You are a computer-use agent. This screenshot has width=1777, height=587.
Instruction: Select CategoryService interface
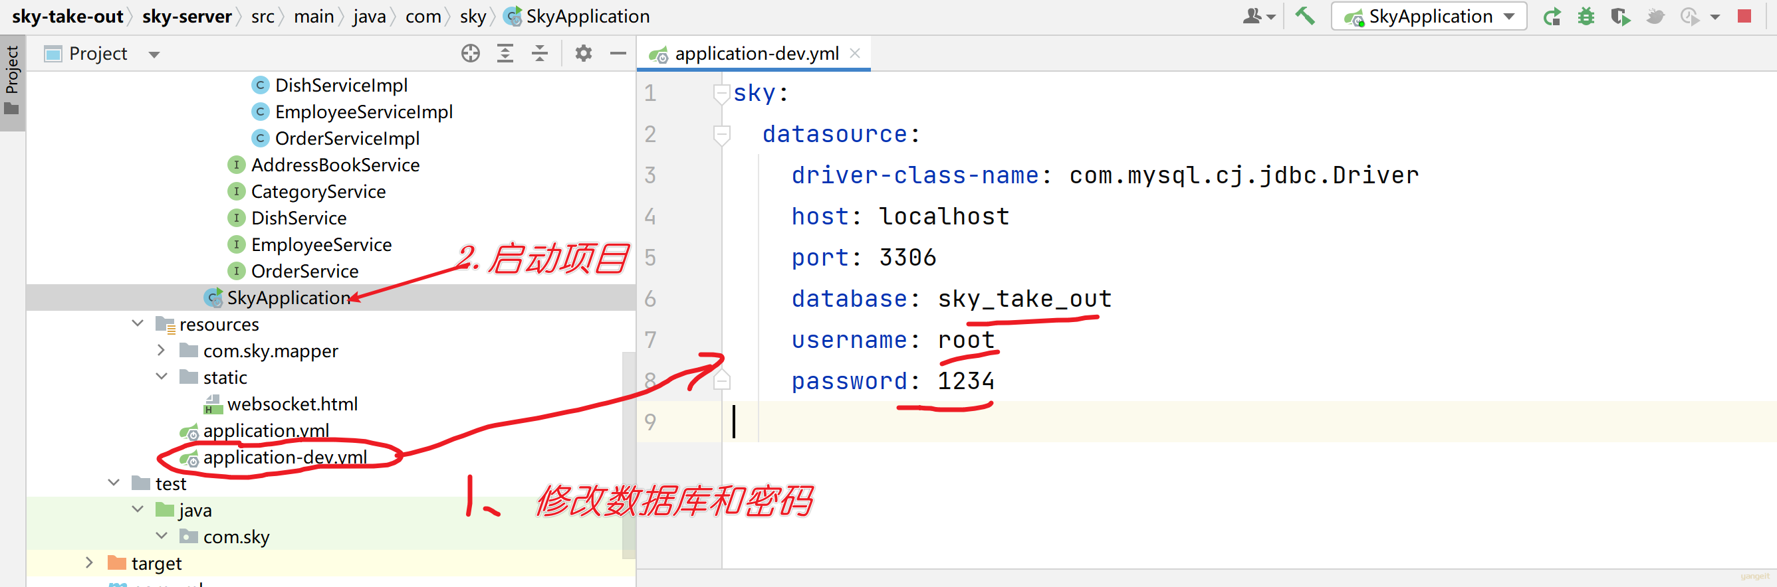(318, 191)
